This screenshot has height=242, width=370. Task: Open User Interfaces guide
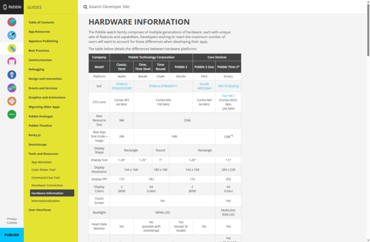click(40, 210)
